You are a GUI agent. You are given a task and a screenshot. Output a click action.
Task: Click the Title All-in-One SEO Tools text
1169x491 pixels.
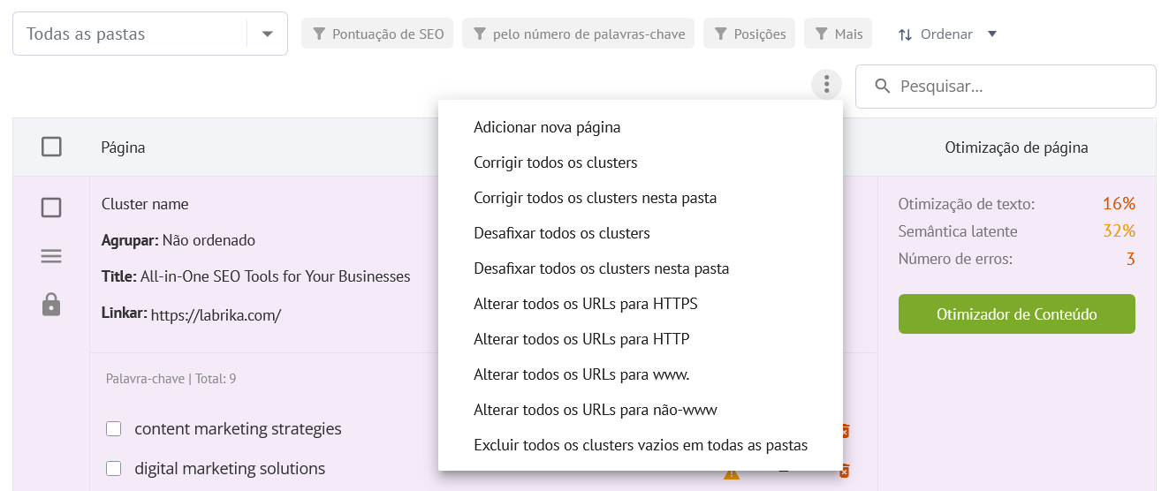[x=256, y=276]
